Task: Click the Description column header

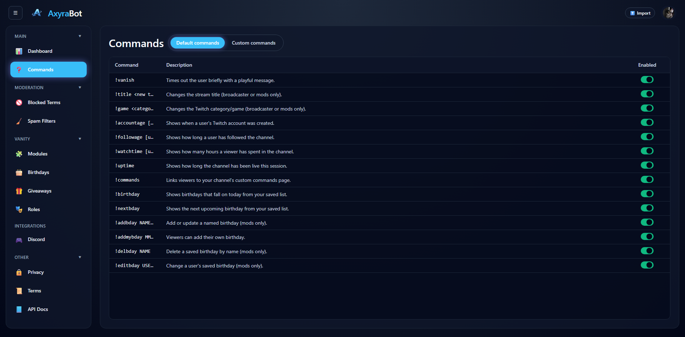Action: [179, 65]
